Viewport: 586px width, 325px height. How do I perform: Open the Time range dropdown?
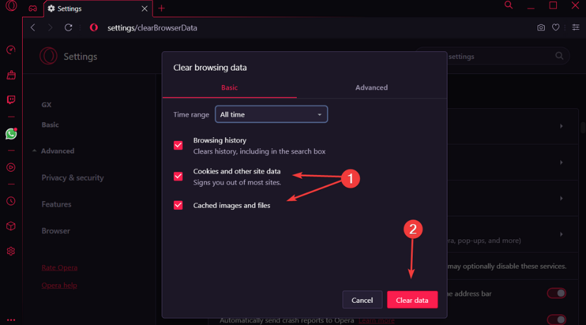(272, 114)
